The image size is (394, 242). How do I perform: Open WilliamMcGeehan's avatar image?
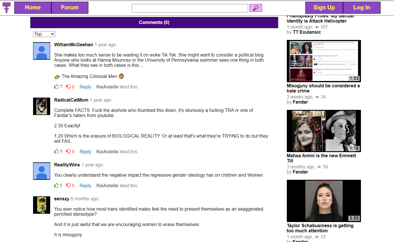(42, 51)
